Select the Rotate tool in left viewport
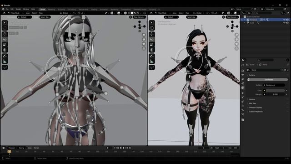The height and width of the screenshot is (164, 291). point(5,40)
